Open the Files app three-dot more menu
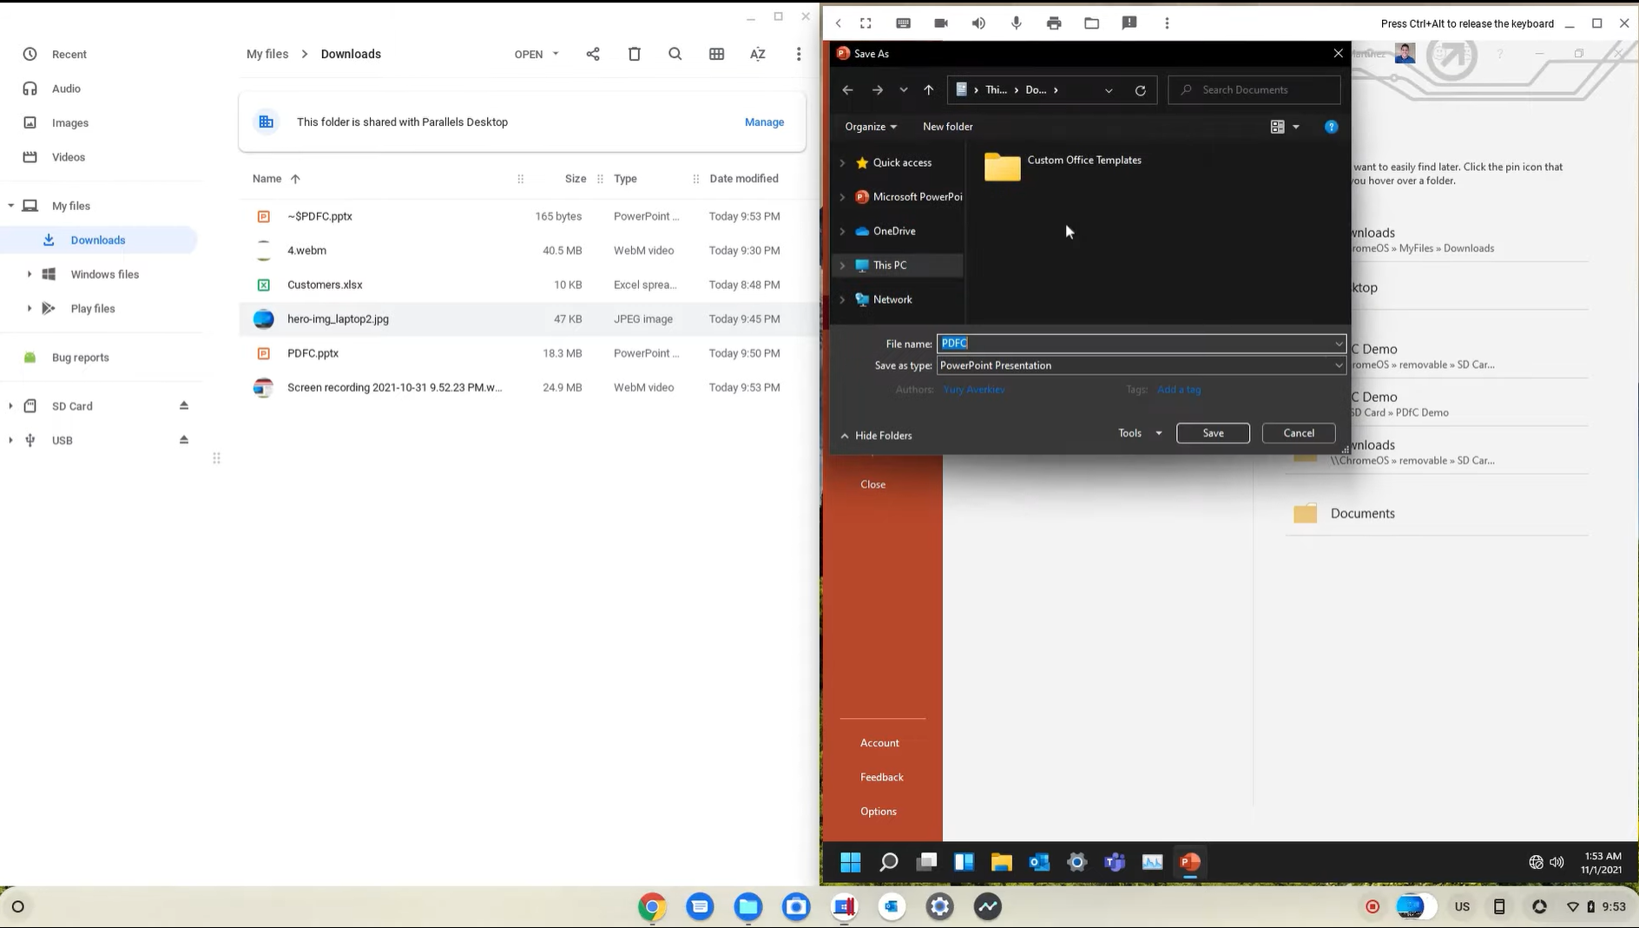1639x928 pixels. tap(799, 54)
